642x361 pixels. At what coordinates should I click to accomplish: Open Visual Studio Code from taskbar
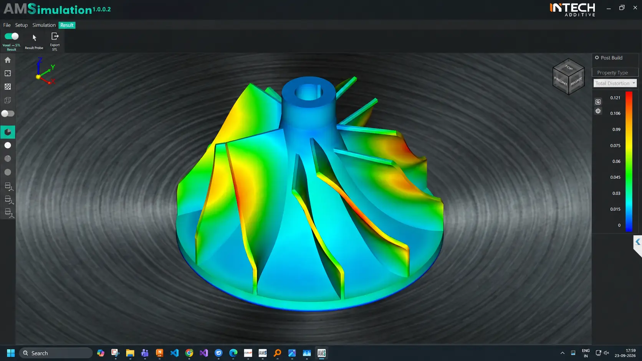point(174,353)
